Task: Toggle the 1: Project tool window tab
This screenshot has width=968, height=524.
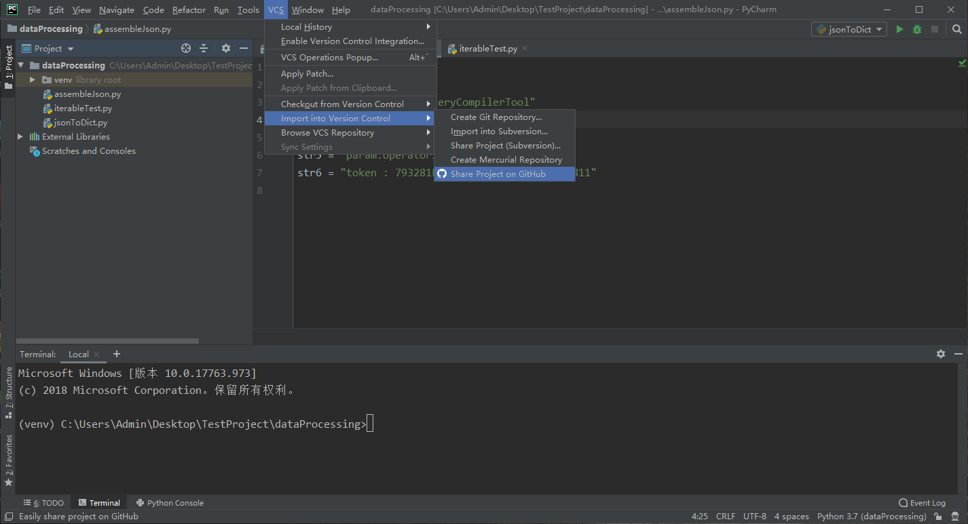Action: (8, 67)
